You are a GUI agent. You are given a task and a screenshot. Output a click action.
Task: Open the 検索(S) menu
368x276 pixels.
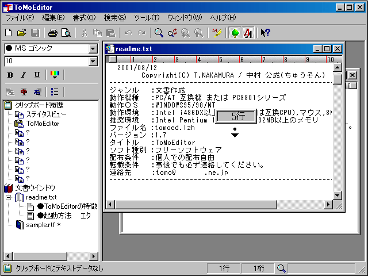point(115,18)
